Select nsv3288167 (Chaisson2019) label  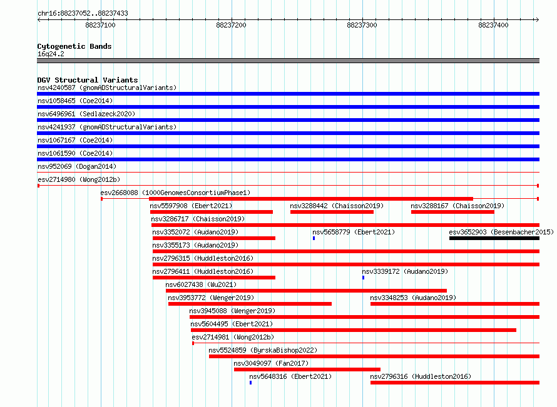[x=457, y=206]
